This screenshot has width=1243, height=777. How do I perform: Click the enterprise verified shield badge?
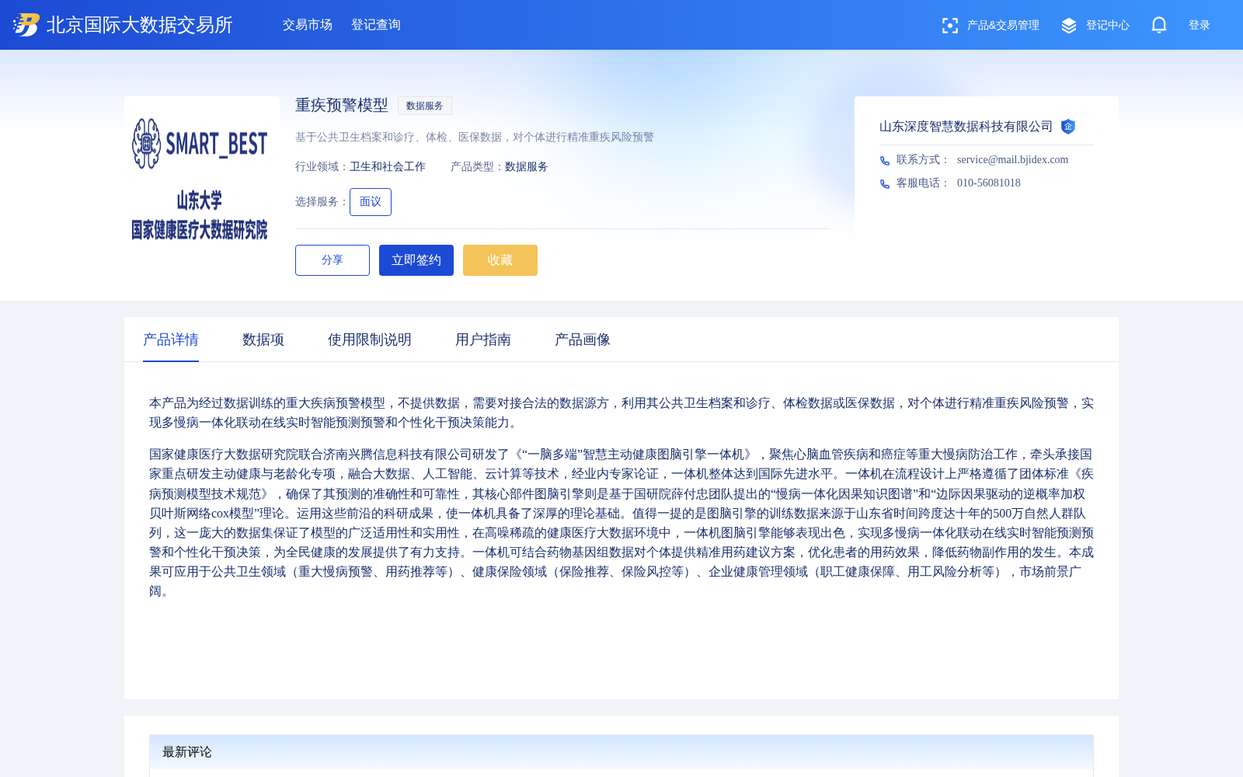point(1068,127)
